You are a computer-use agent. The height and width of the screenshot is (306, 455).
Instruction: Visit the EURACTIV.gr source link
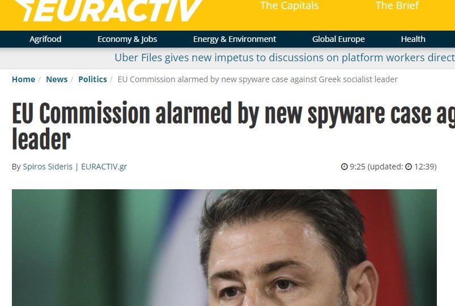tap(104, 167)
